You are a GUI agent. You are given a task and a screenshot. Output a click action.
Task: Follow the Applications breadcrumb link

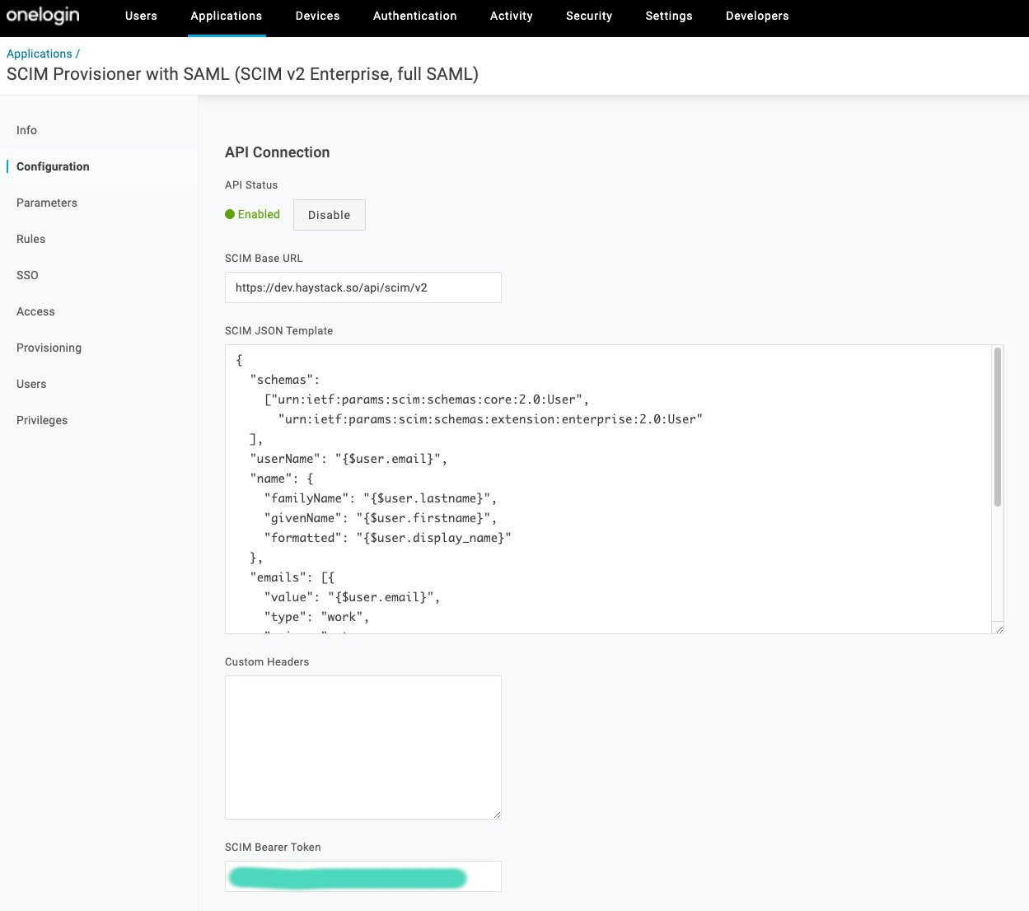[x=39, y=54]
